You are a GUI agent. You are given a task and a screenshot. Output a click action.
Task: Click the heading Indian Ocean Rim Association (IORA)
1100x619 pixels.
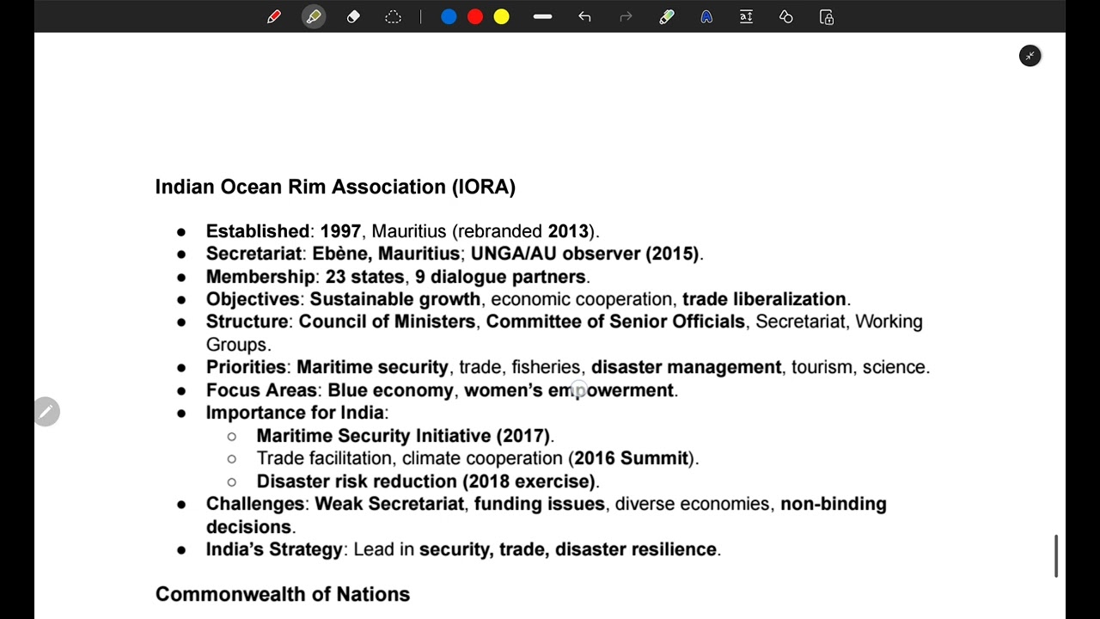pos(335,187)
